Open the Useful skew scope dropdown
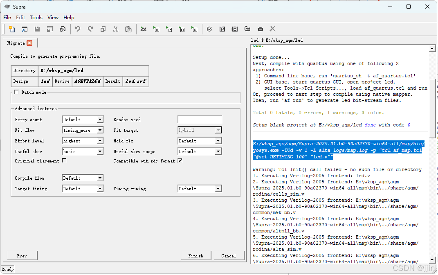438x275 pixels. point(200,151)
